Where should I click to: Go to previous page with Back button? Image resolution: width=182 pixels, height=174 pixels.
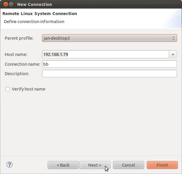pyautogui.click(x=63, y=165)
